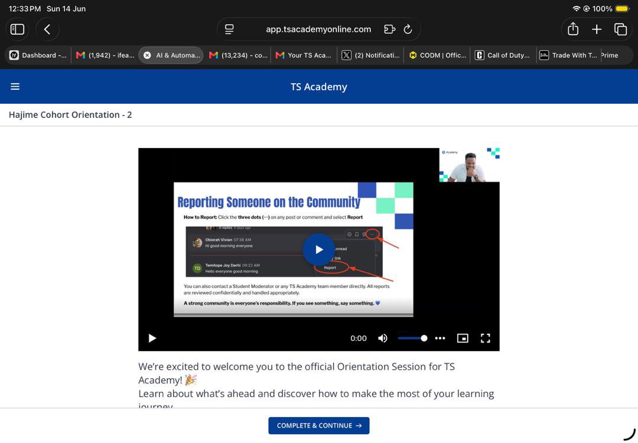Open the Trade With T... tab
This screenshot has height=443, width=638.
click(569, 55)
